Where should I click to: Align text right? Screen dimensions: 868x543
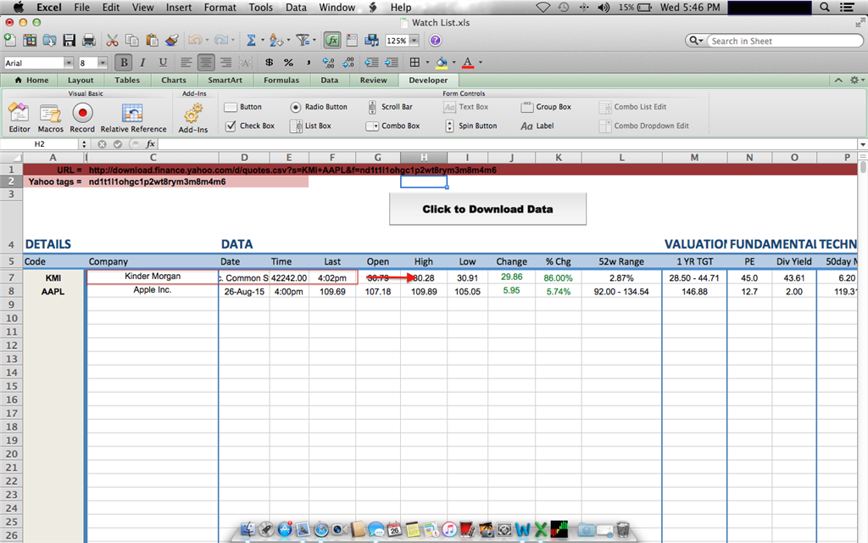tap(225, 63)
